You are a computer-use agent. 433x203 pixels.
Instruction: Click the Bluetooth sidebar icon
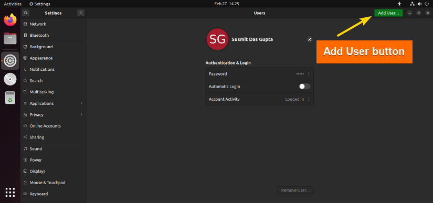[x=25, y=35]
